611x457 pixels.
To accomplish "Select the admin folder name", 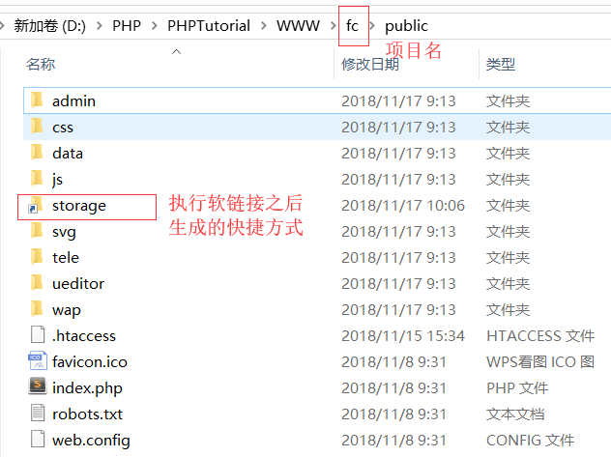I will tap(73, 101).
